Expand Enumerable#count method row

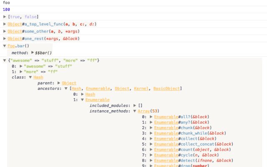point(151,149)
